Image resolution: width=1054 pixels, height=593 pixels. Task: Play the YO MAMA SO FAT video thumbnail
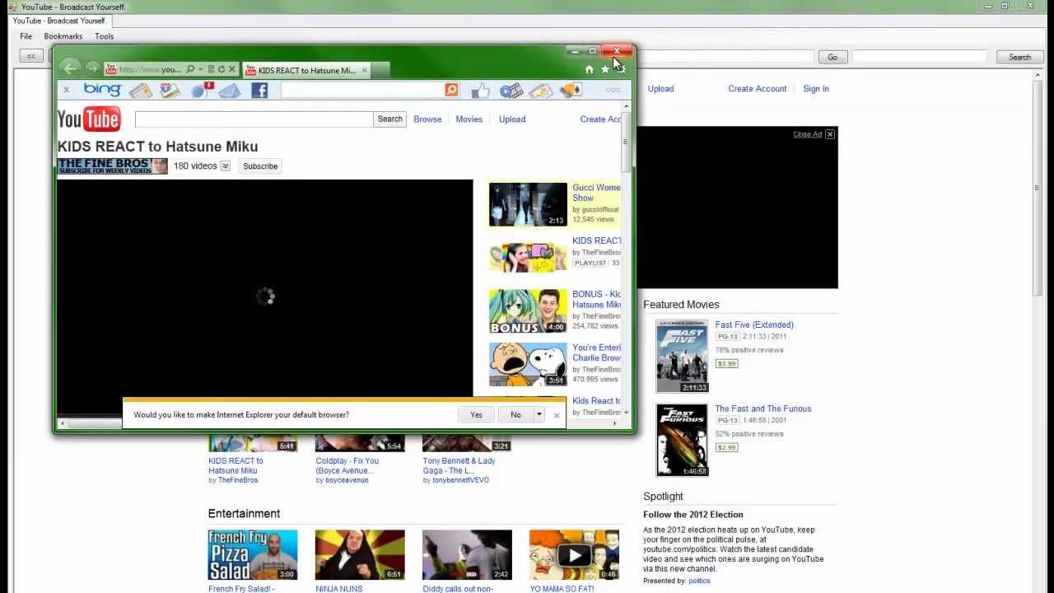574,555
